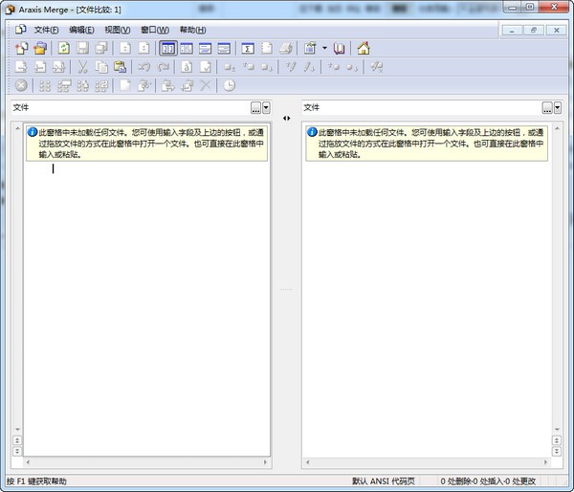574x492 pixels.
Task: Click the paste clipboard icon
Action: click(x=121, y=67)
